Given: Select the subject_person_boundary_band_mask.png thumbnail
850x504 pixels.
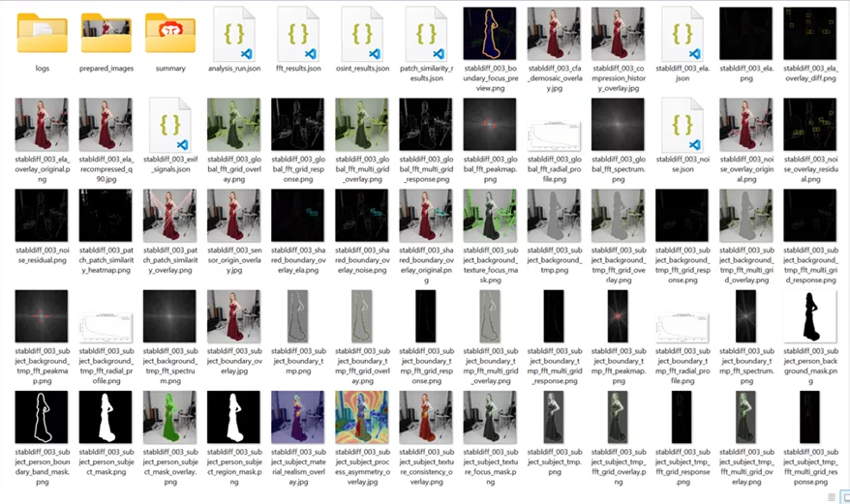Looking at the screenshot, I should [42, 417].
